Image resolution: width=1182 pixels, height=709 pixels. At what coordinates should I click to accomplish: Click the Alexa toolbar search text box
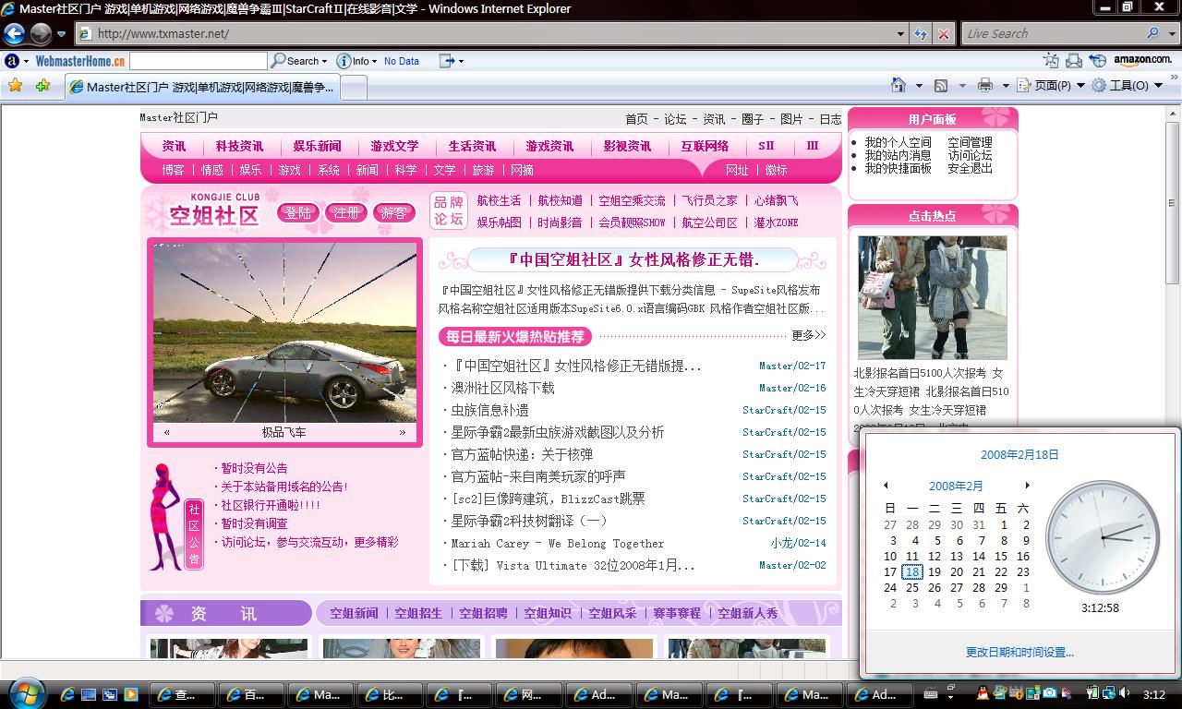pyautogui.click(x=198, y=61)
